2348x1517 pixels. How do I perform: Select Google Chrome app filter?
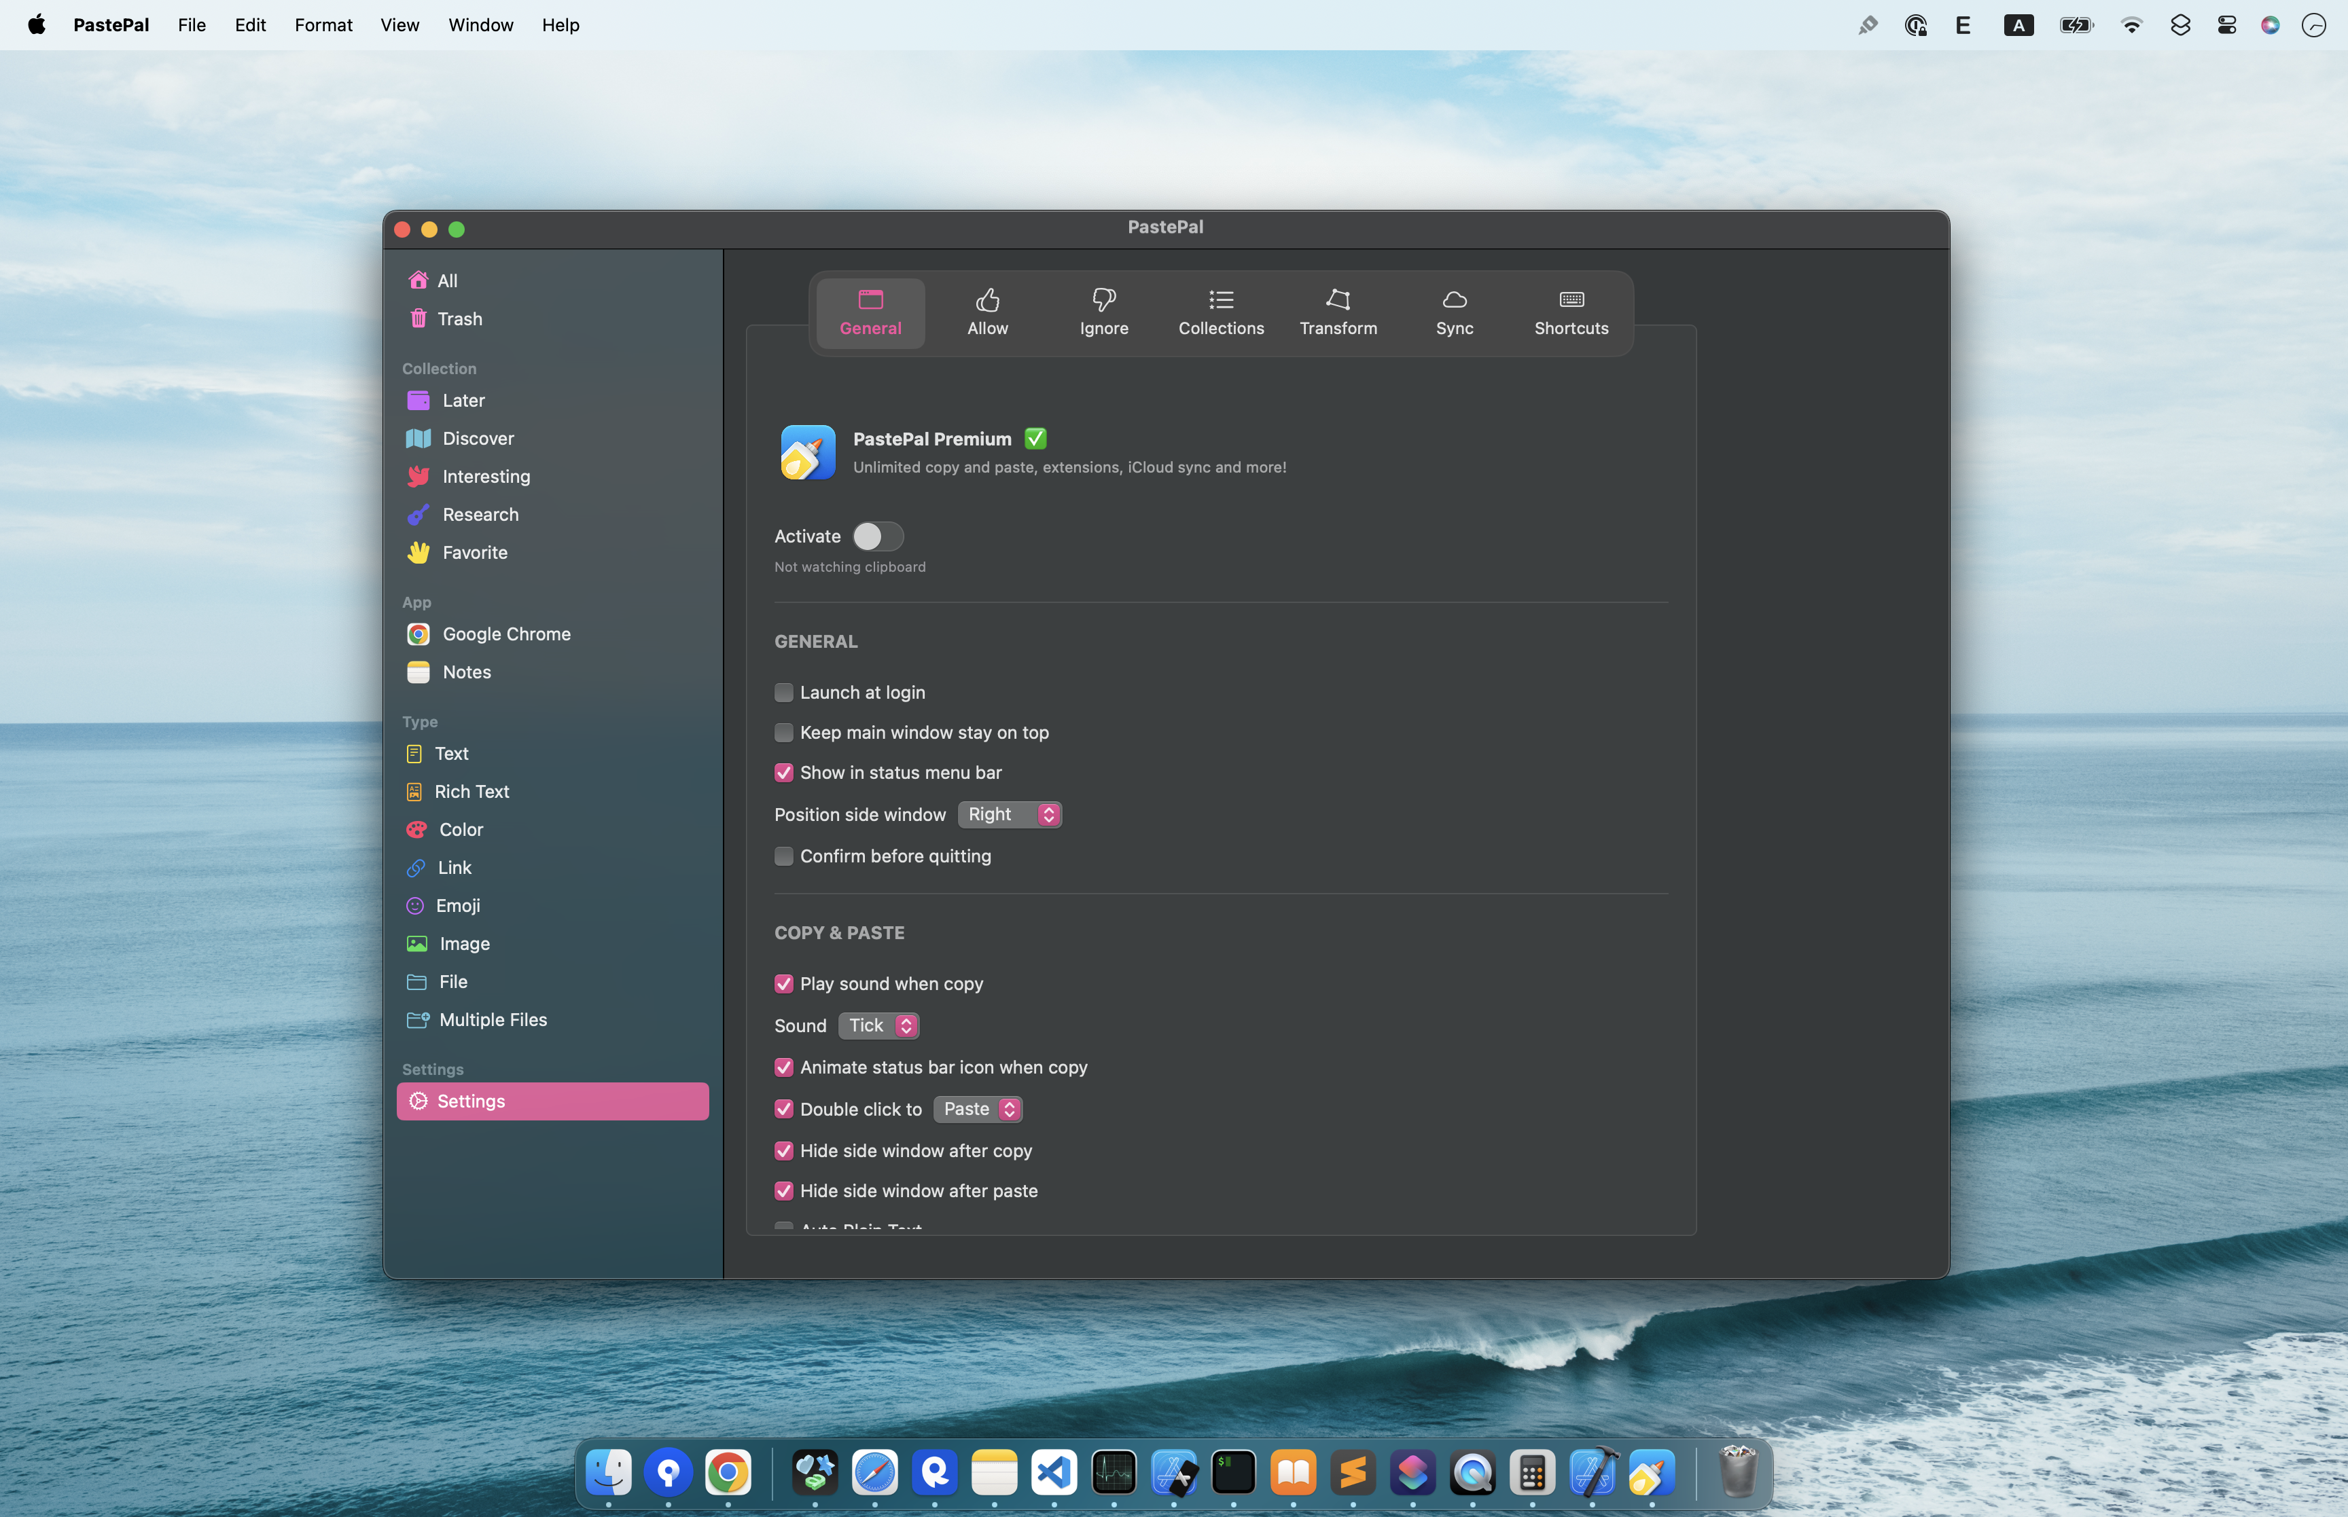click(x=505, y=634)
